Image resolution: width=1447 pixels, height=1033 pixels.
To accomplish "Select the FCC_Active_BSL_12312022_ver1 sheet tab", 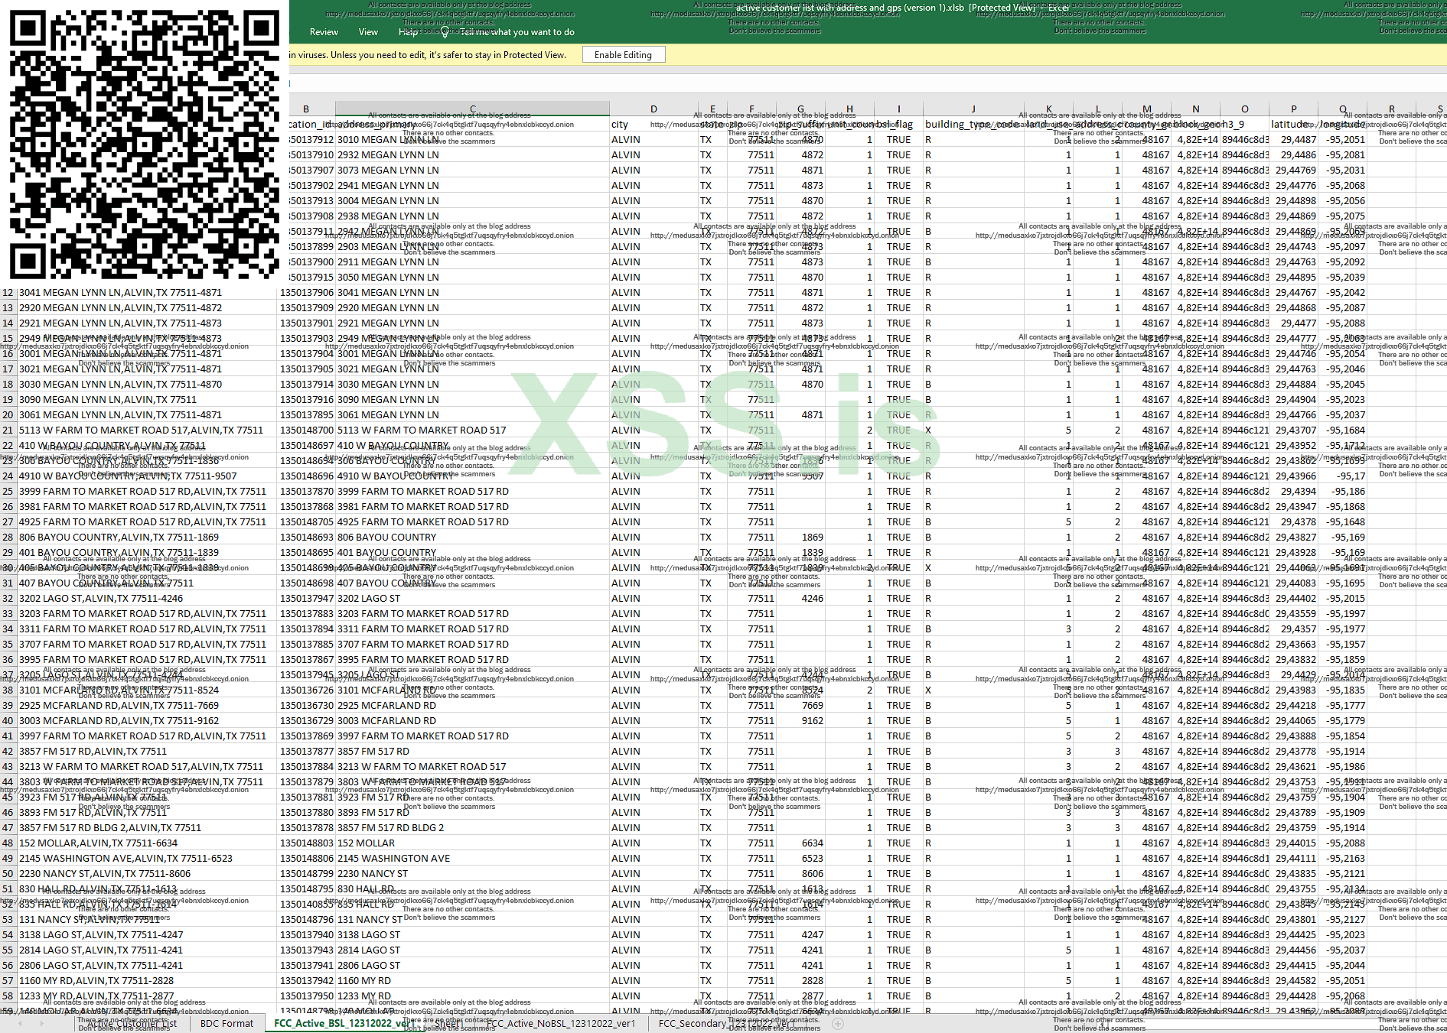I will pos(345,1024).
